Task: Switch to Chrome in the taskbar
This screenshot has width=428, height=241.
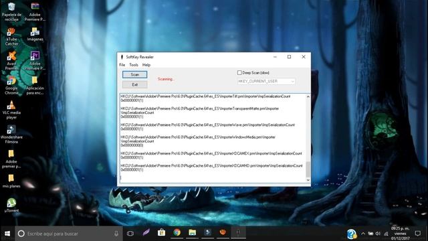Action: coord(177,232)
